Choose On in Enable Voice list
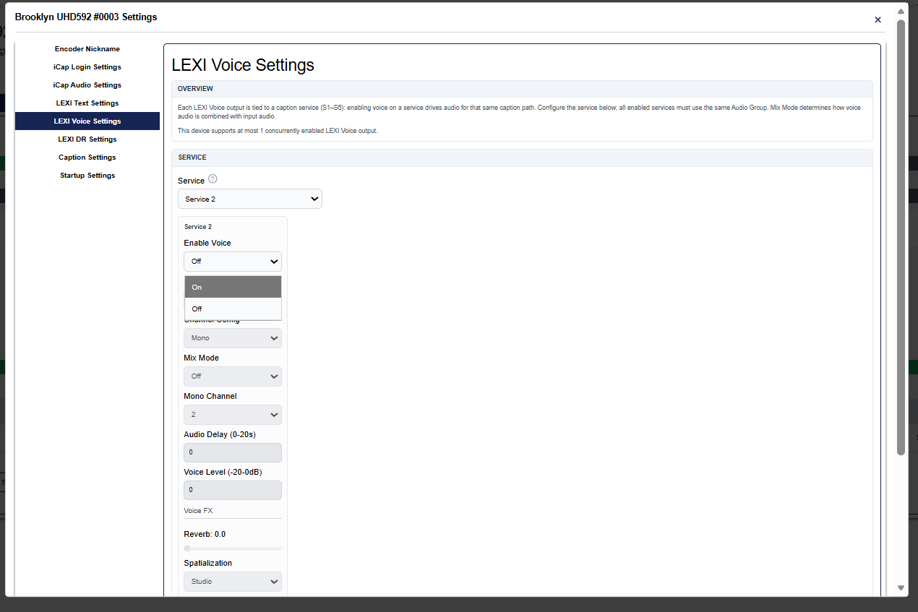 coord(233,287)
